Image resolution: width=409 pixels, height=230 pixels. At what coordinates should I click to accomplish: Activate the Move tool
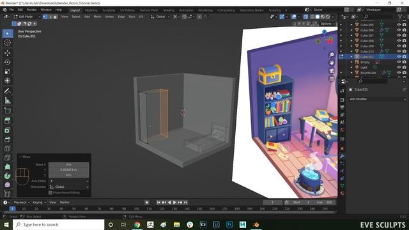tap(7, 53)
